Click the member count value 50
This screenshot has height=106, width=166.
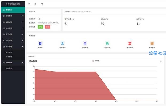coord(102,24)
